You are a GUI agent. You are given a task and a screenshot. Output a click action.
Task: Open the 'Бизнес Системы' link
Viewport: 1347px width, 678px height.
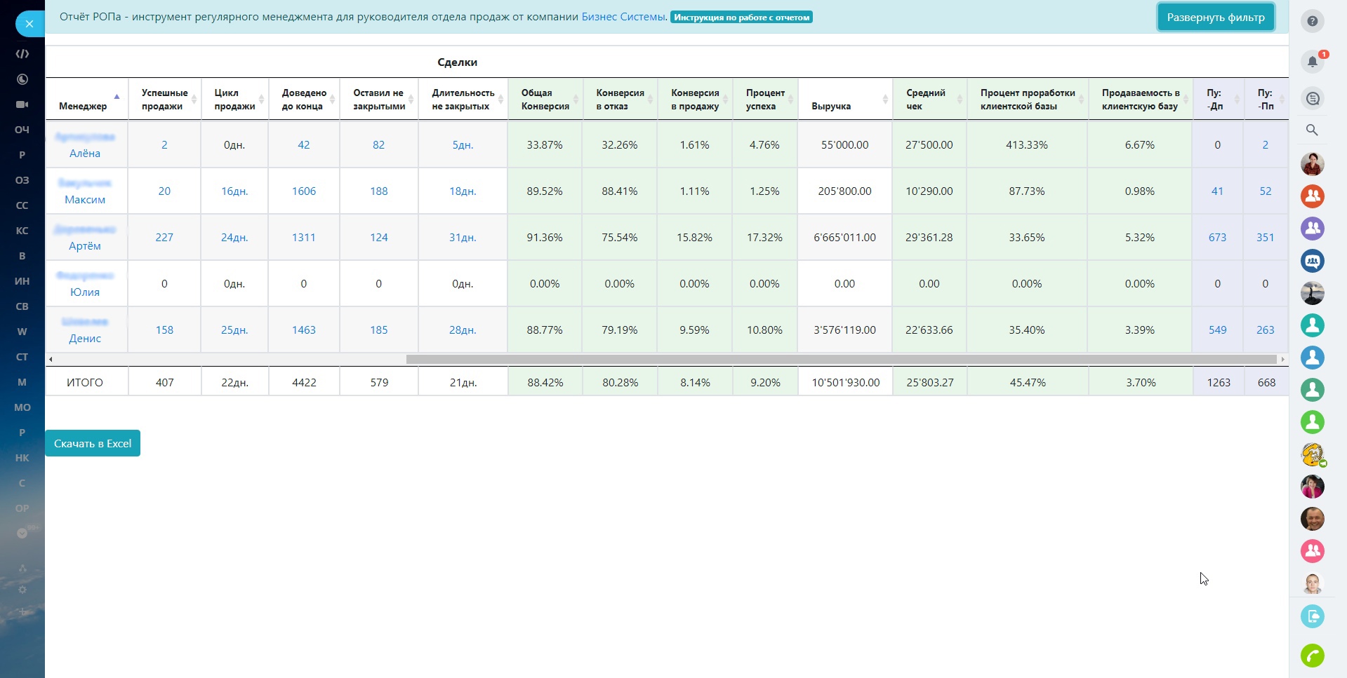pos(623,17)
